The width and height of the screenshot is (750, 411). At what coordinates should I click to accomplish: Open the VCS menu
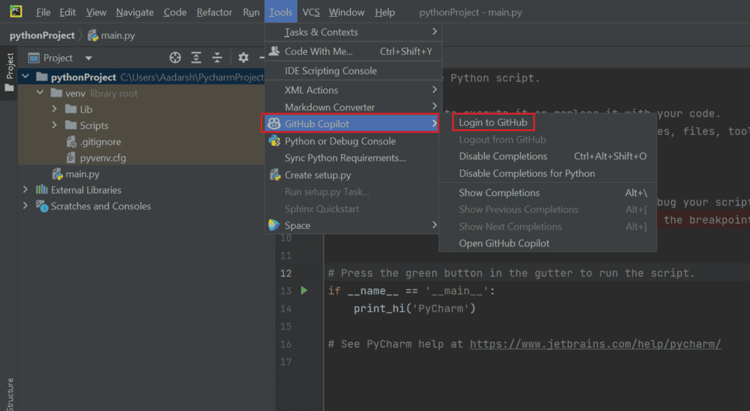pos(311,12)
